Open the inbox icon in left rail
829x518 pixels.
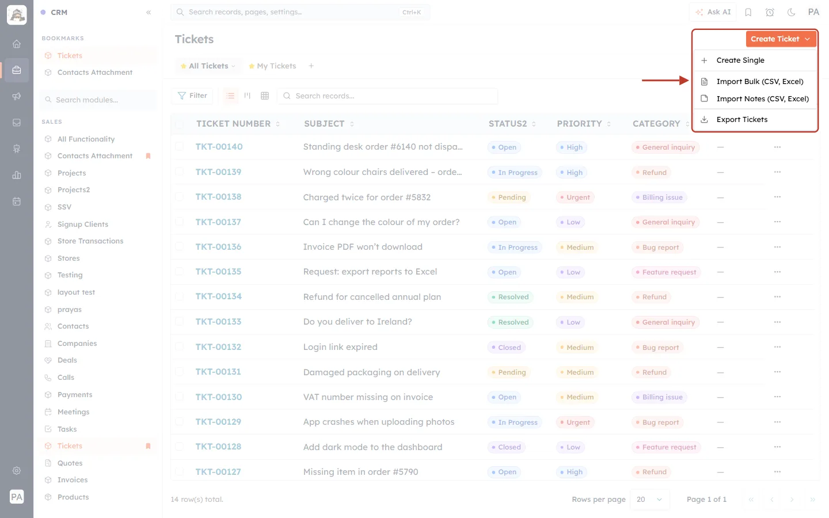point(17,123)
